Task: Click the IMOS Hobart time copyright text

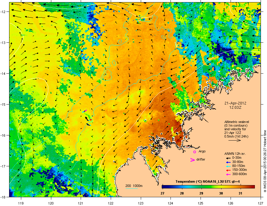Action: click(x=265, y=161)
